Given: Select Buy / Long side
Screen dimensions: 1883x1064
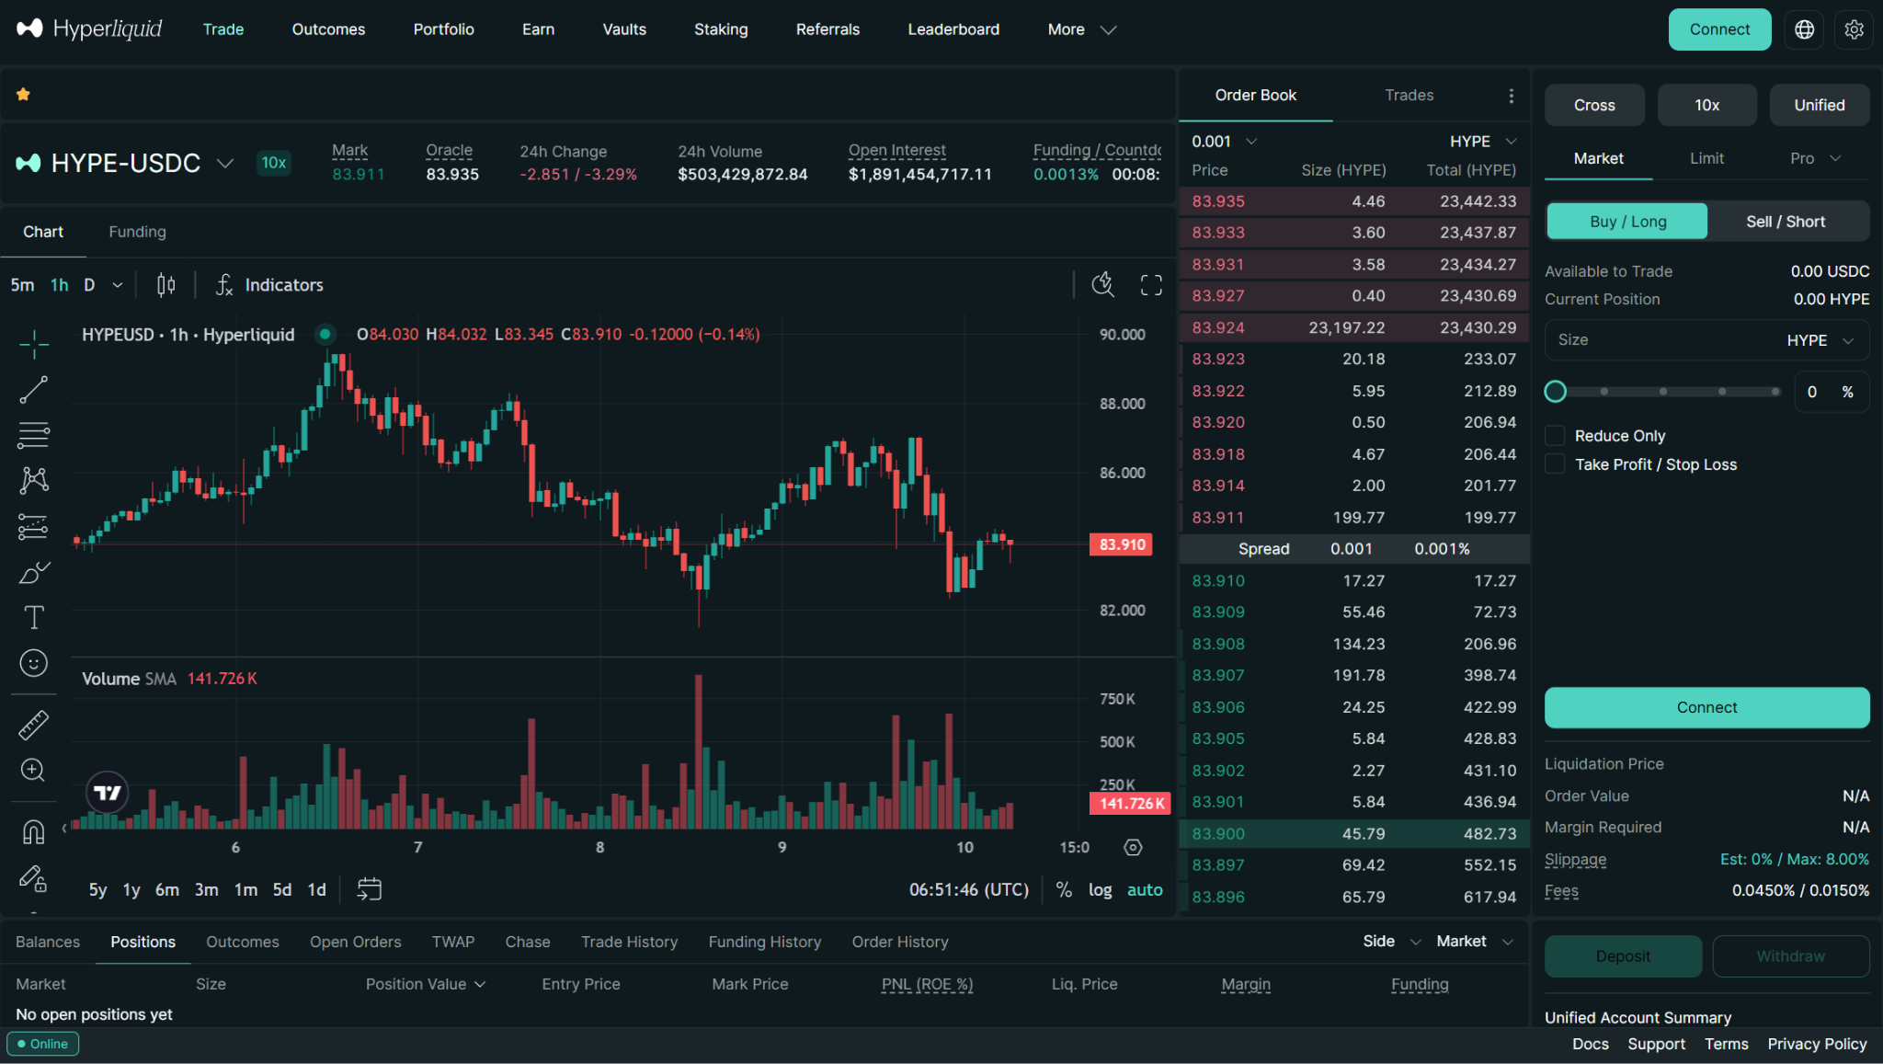Looking at the screenshot, I should (1627, 222).
